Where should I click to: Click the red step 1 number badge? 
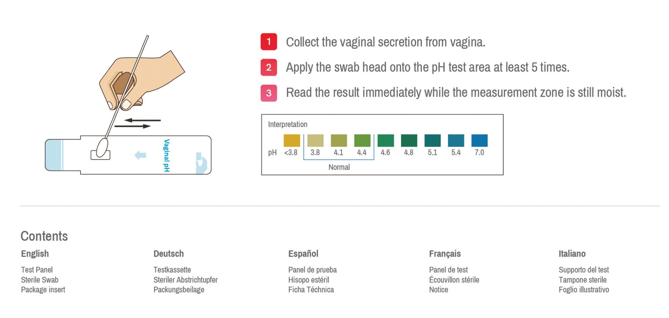[x=269, y=42]
